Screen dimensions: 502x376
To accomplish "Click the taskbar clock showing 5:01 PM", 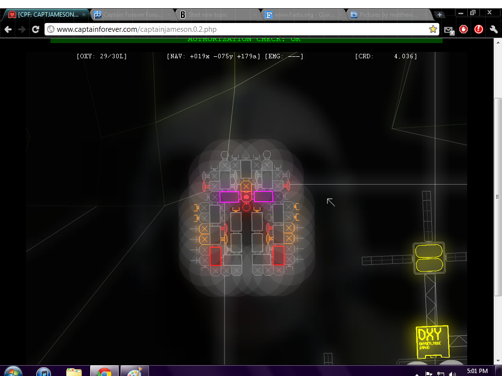I will point(477,371).
